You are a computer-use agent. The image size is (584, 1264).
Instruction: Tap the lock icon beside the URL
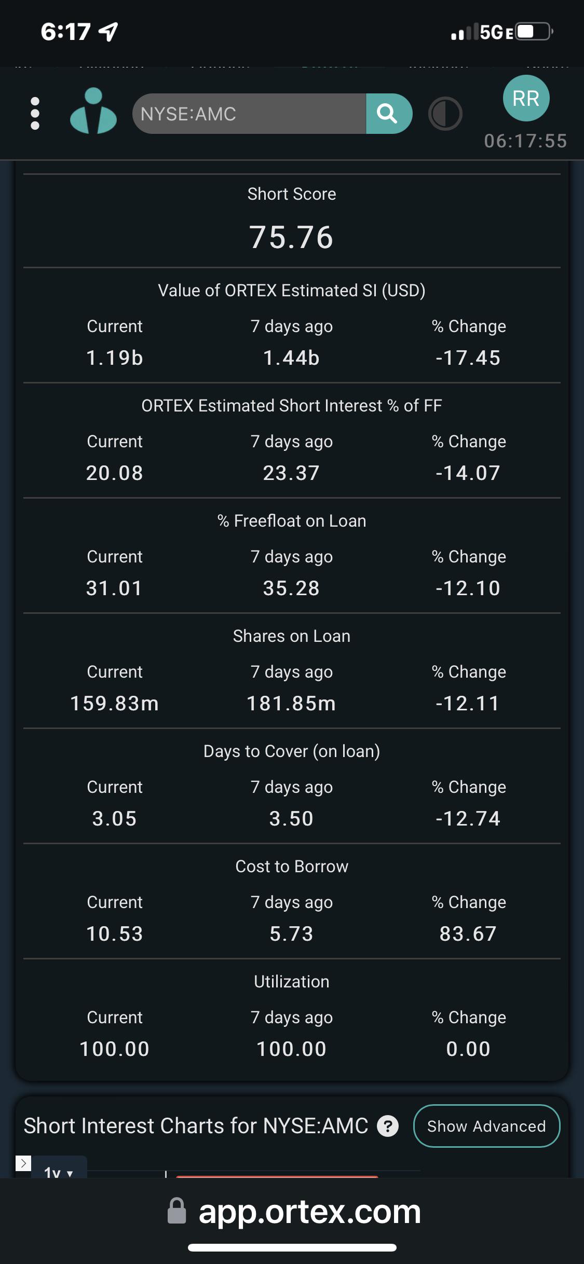[177, 1211]
